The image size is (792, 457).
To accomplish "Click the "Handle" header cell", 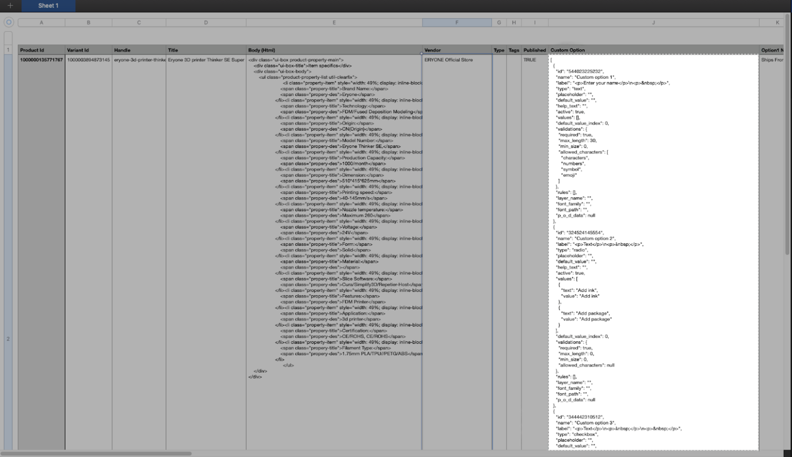I will (139, 50).
